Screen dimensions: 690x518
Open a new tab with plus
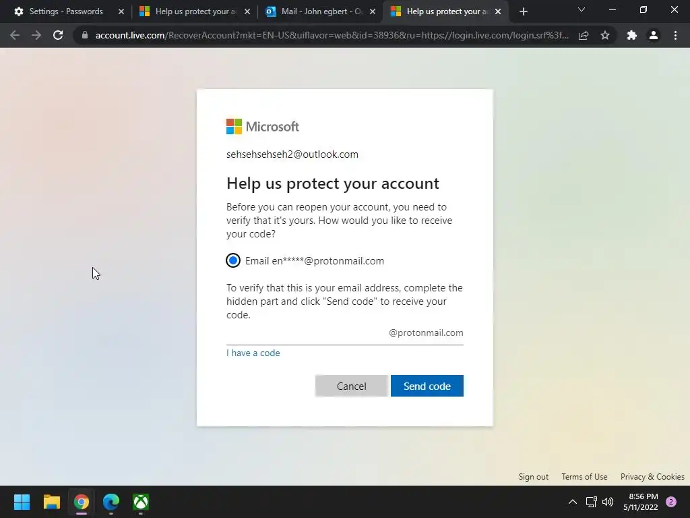click(x=523, y=11)
